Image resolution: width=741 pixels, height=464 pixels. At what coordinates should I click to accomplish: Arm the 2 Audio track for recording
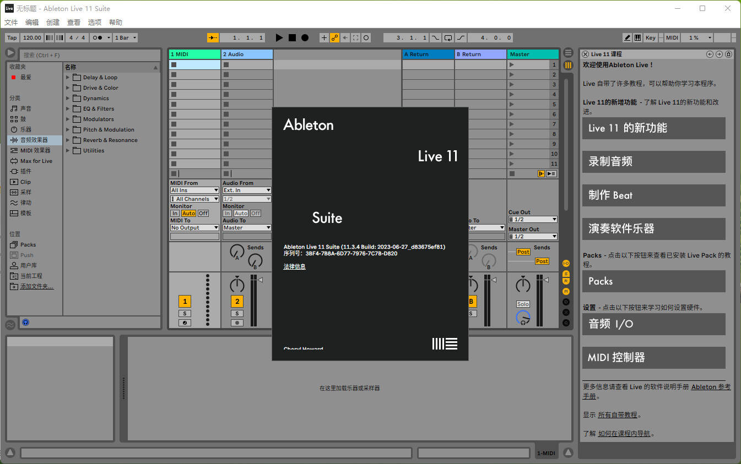point(237,323)
